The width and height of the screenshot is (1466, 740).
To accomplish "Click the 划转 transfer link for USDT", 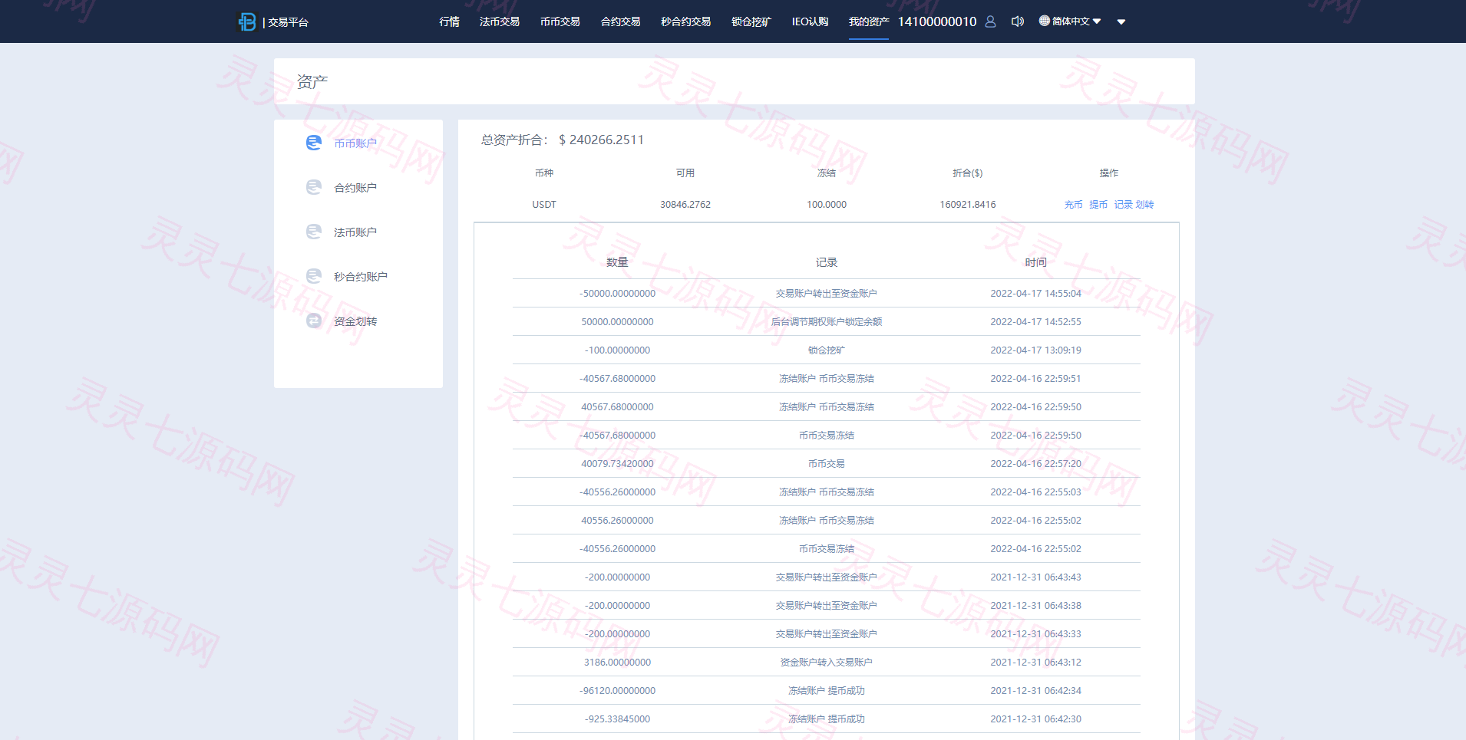I will pos(1144,205).
